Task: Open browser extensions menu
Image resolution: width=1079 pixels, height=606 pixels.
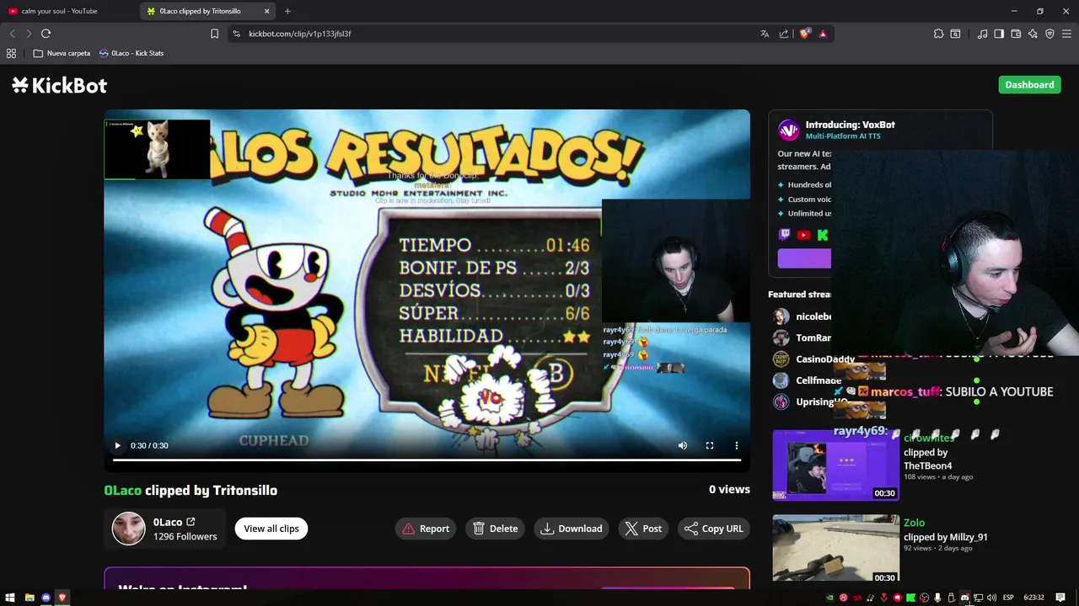Action: tap(938, 34)
